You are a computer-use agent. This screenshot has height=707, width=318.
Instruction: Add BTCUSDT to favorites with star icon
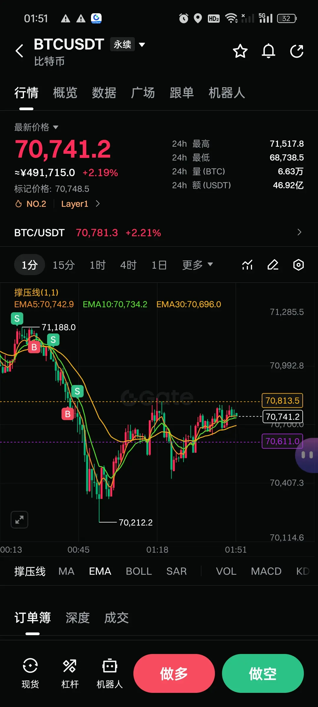tap(240, 51)
